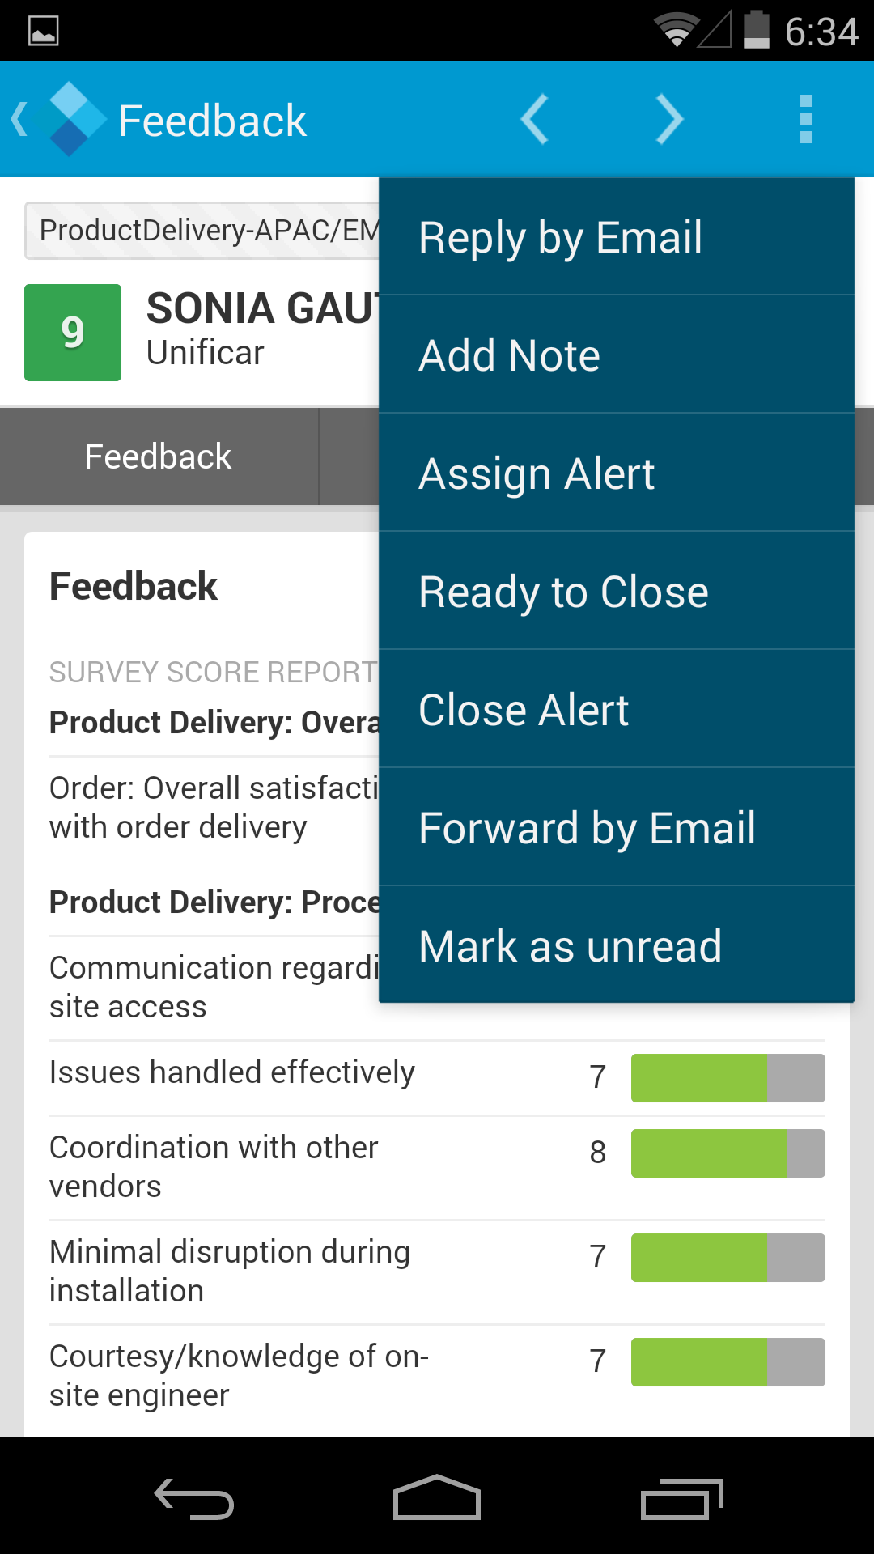Choose Ready to Close option
The height and width of the screenshot is (1554, 874).
pos(616,592)
